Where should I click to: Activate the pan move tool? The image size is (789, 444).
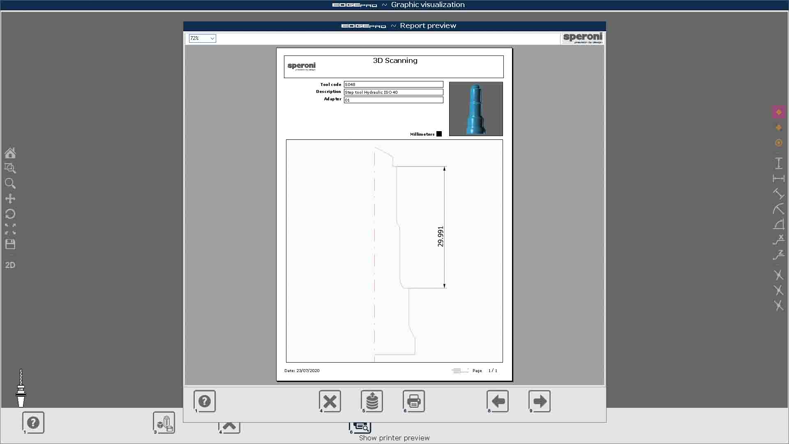tap(10, 199)
